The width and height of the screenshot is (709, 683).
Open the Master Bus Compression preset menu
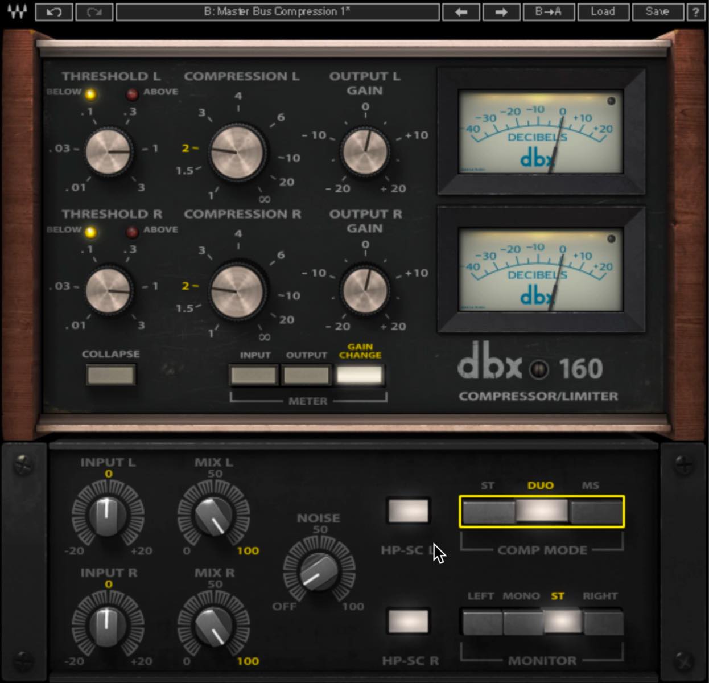pos(278,11)
